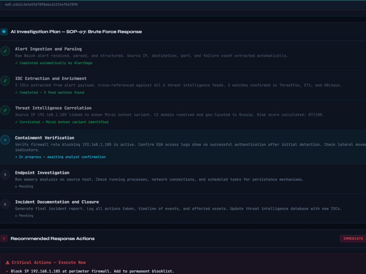Click the description mentioning Risk score 87/100
Image resolution: width=366 pixels, height=274 pixels.
(x=169, y=115)
